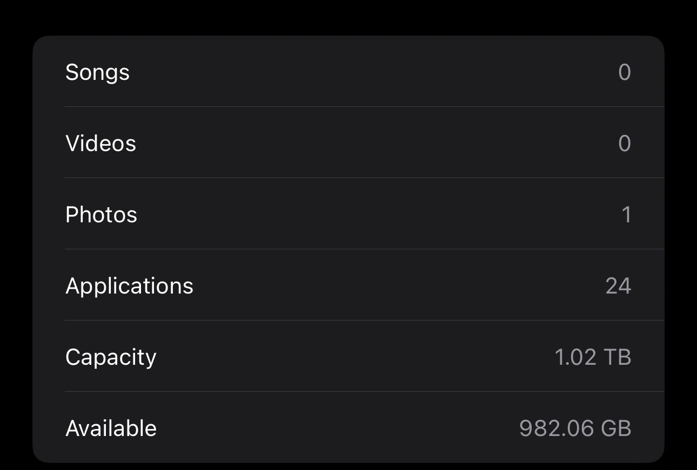697x470 pixels.
Task: Click the Applications count 24
Action: (x=618, y=286)
